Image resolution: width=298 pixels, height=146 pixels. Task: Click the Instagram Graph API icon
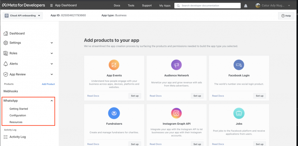pyautogui.click(x=176, y=113)
